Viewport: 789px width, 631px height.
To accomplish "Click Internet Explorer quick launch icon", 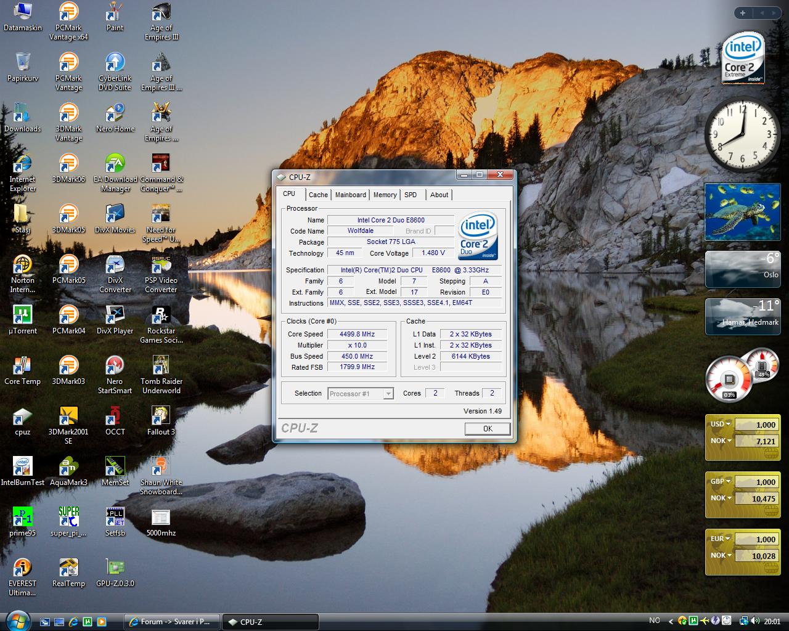I will 73,622.
